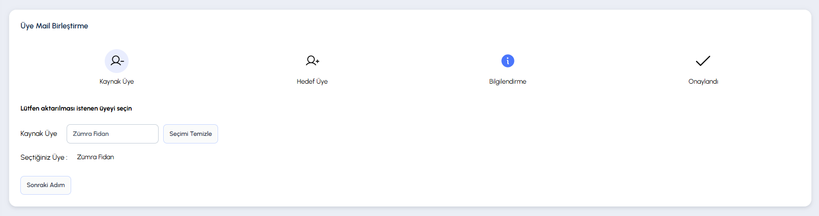The image size is (819, 216).
Task: Select the Onaylandı step label
Action: pos(703,82)
